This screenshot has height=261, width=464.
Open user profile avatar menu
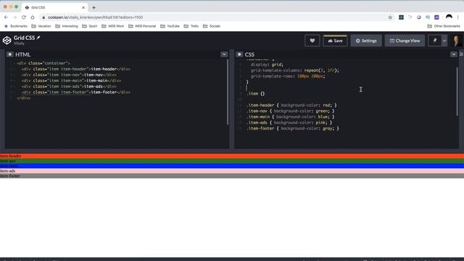point(457,41)
